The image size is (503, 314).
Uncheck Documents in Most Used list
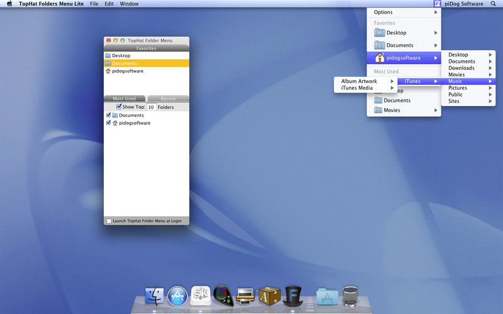point(108,115)
